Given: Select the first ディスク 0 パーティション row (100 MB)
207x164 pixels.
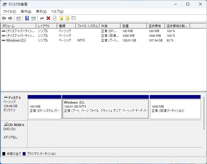Looking at the screenshot, I should (20, 31).
